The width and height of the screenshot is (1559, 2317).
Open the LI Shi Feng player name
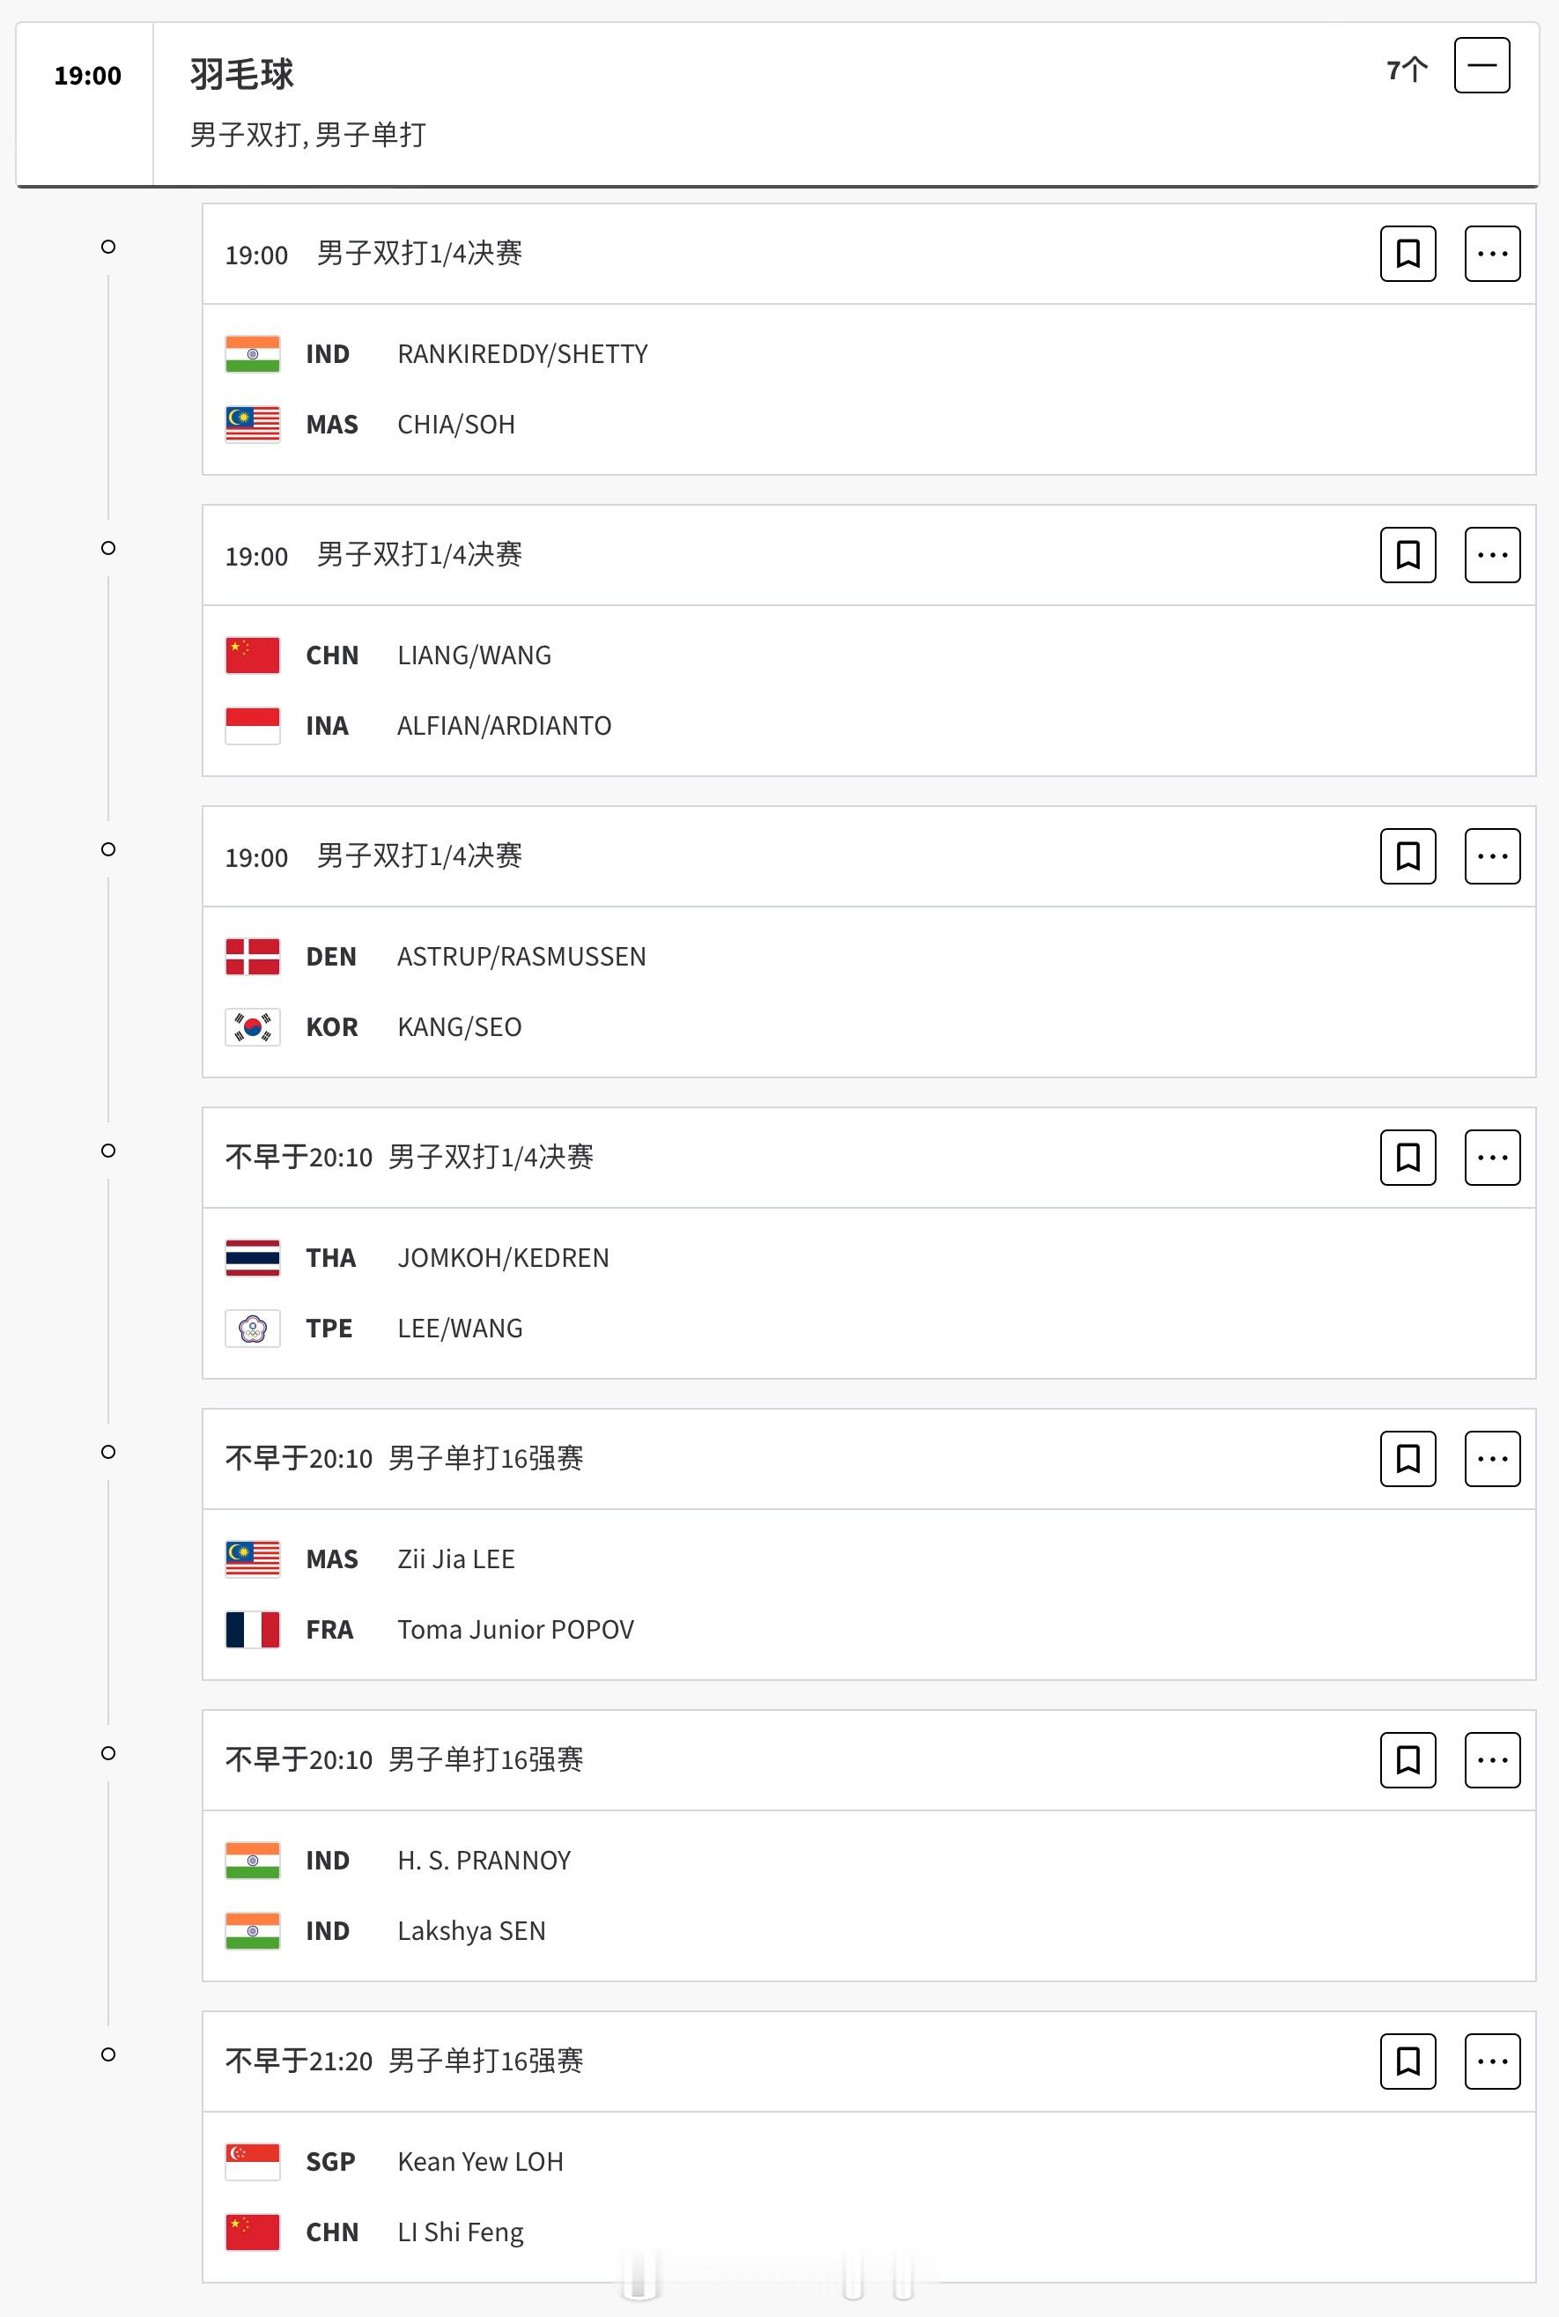point(461,2232)
